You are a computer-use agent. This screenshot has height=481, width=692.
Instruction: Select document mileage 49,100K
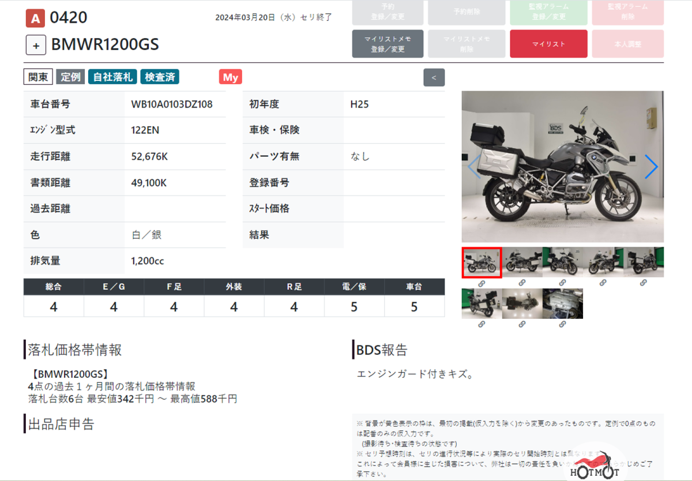coord(149,183)
